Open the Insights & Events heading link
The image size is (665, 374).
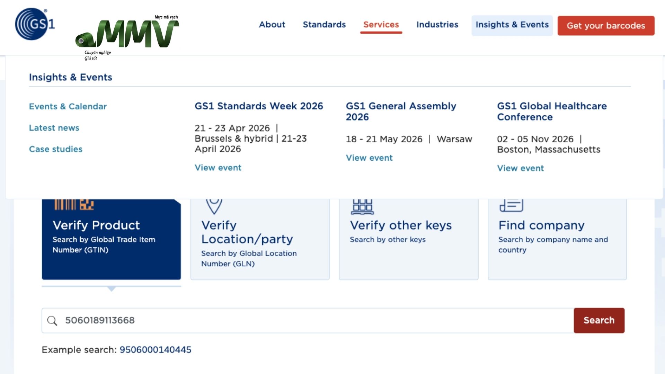71,77
